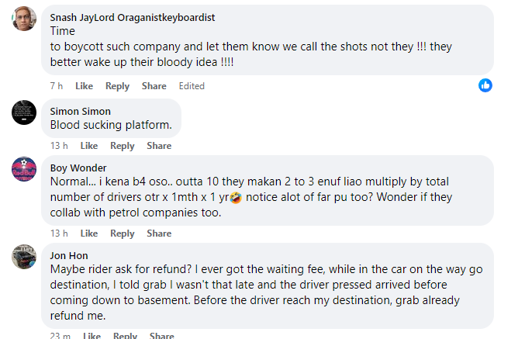
Task: Like Snash JayLord's boycott comment
Action: tap(84, 86)
